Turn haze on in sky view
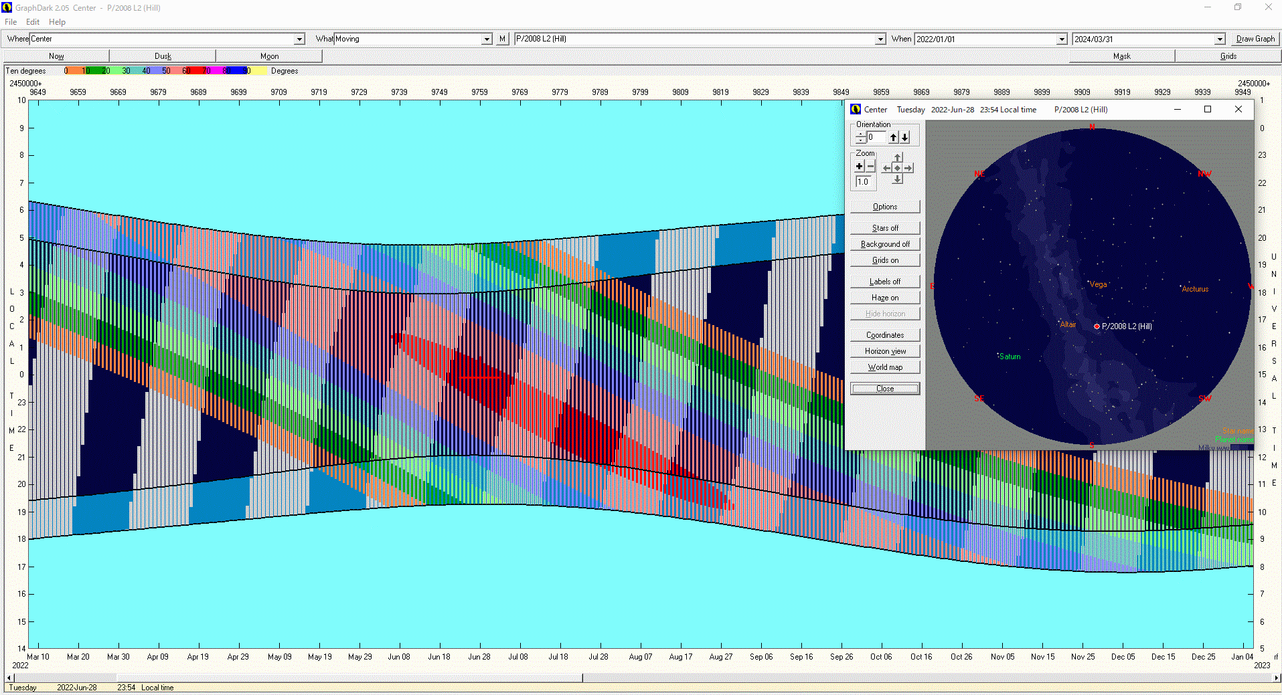1282x695 pixels. click(x=885, y=298)
